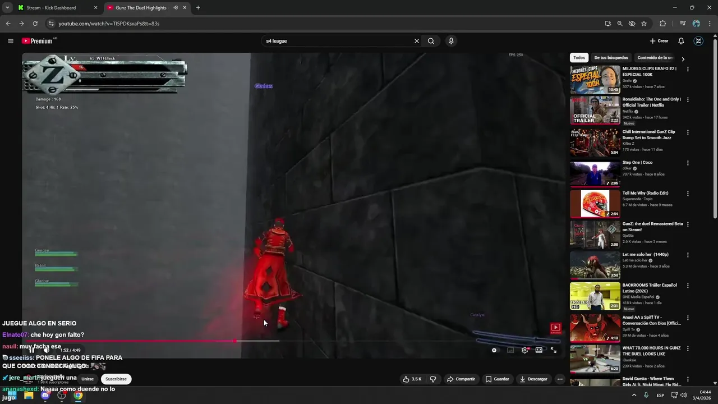The width and height of the screenshot is (718, 404).
Task: Go back in browser history
Action: [x=8, y=24]
